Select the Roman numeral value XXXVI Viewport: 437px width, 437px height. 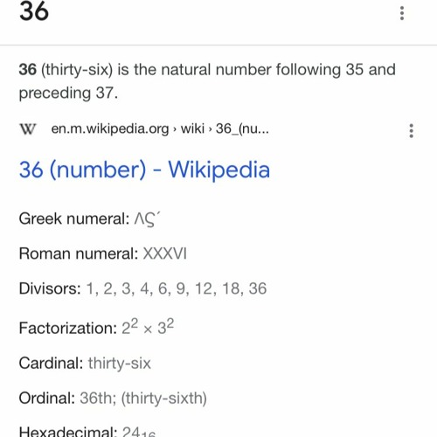tap(165, 253)
